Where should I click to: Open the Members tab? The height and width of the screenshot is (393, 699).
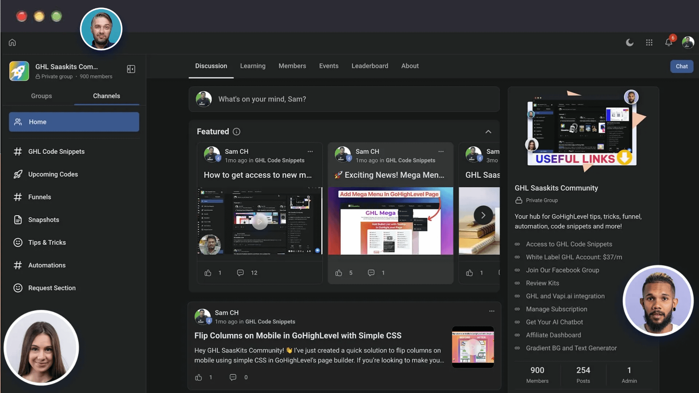point(292,66)
